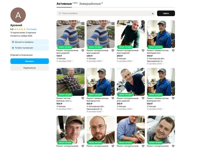Click the Найти search button
The image size is (203, 148).
click(x=166, y=13)
